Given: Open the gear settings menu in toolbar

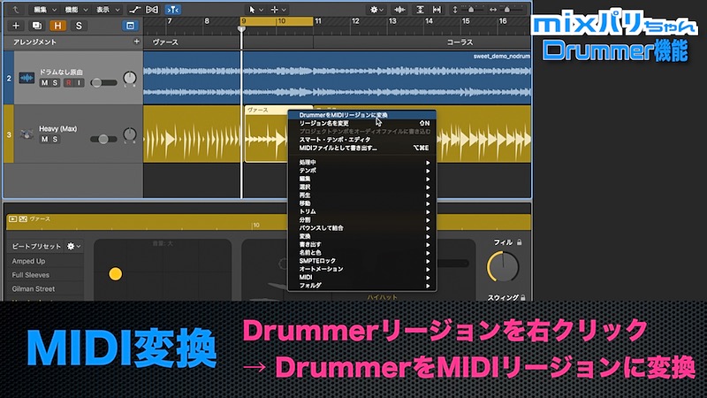Looking at the screenshot, I should coord(376,10).
